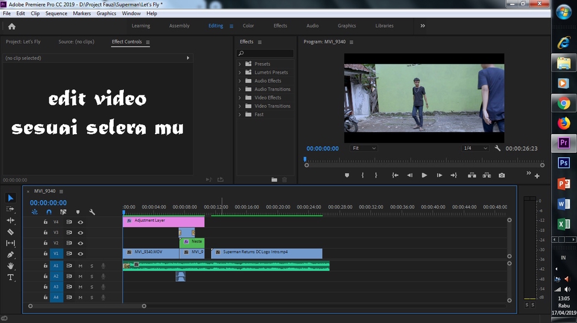Select the Pen tool
Viewport: 577px width, 323px height.
coord(10,255)
